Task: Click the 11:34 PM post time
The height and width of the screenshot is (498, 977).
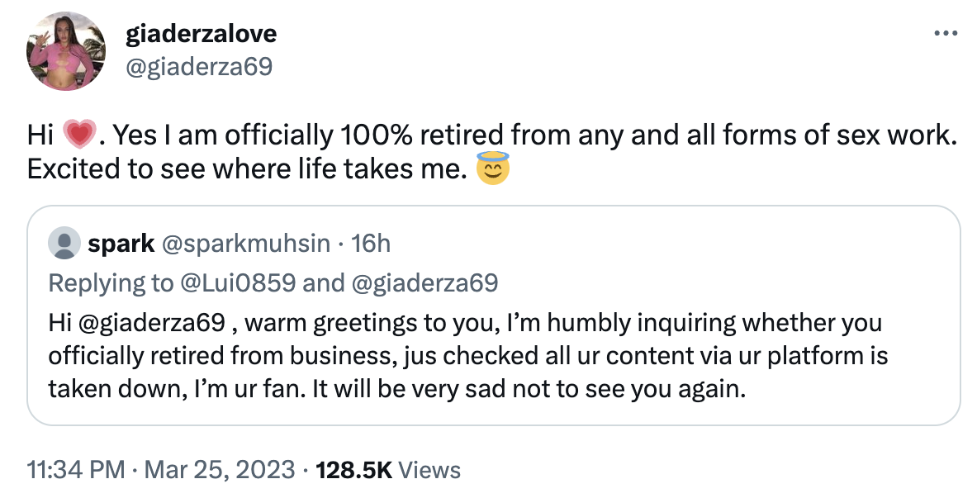Action: coord(76,470)
